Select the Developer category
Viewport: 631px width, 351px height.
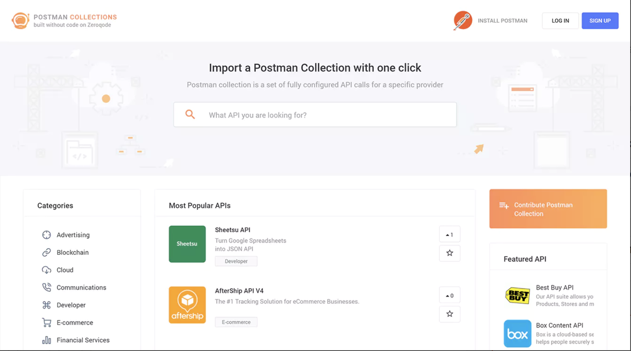[x=71, y=305]
